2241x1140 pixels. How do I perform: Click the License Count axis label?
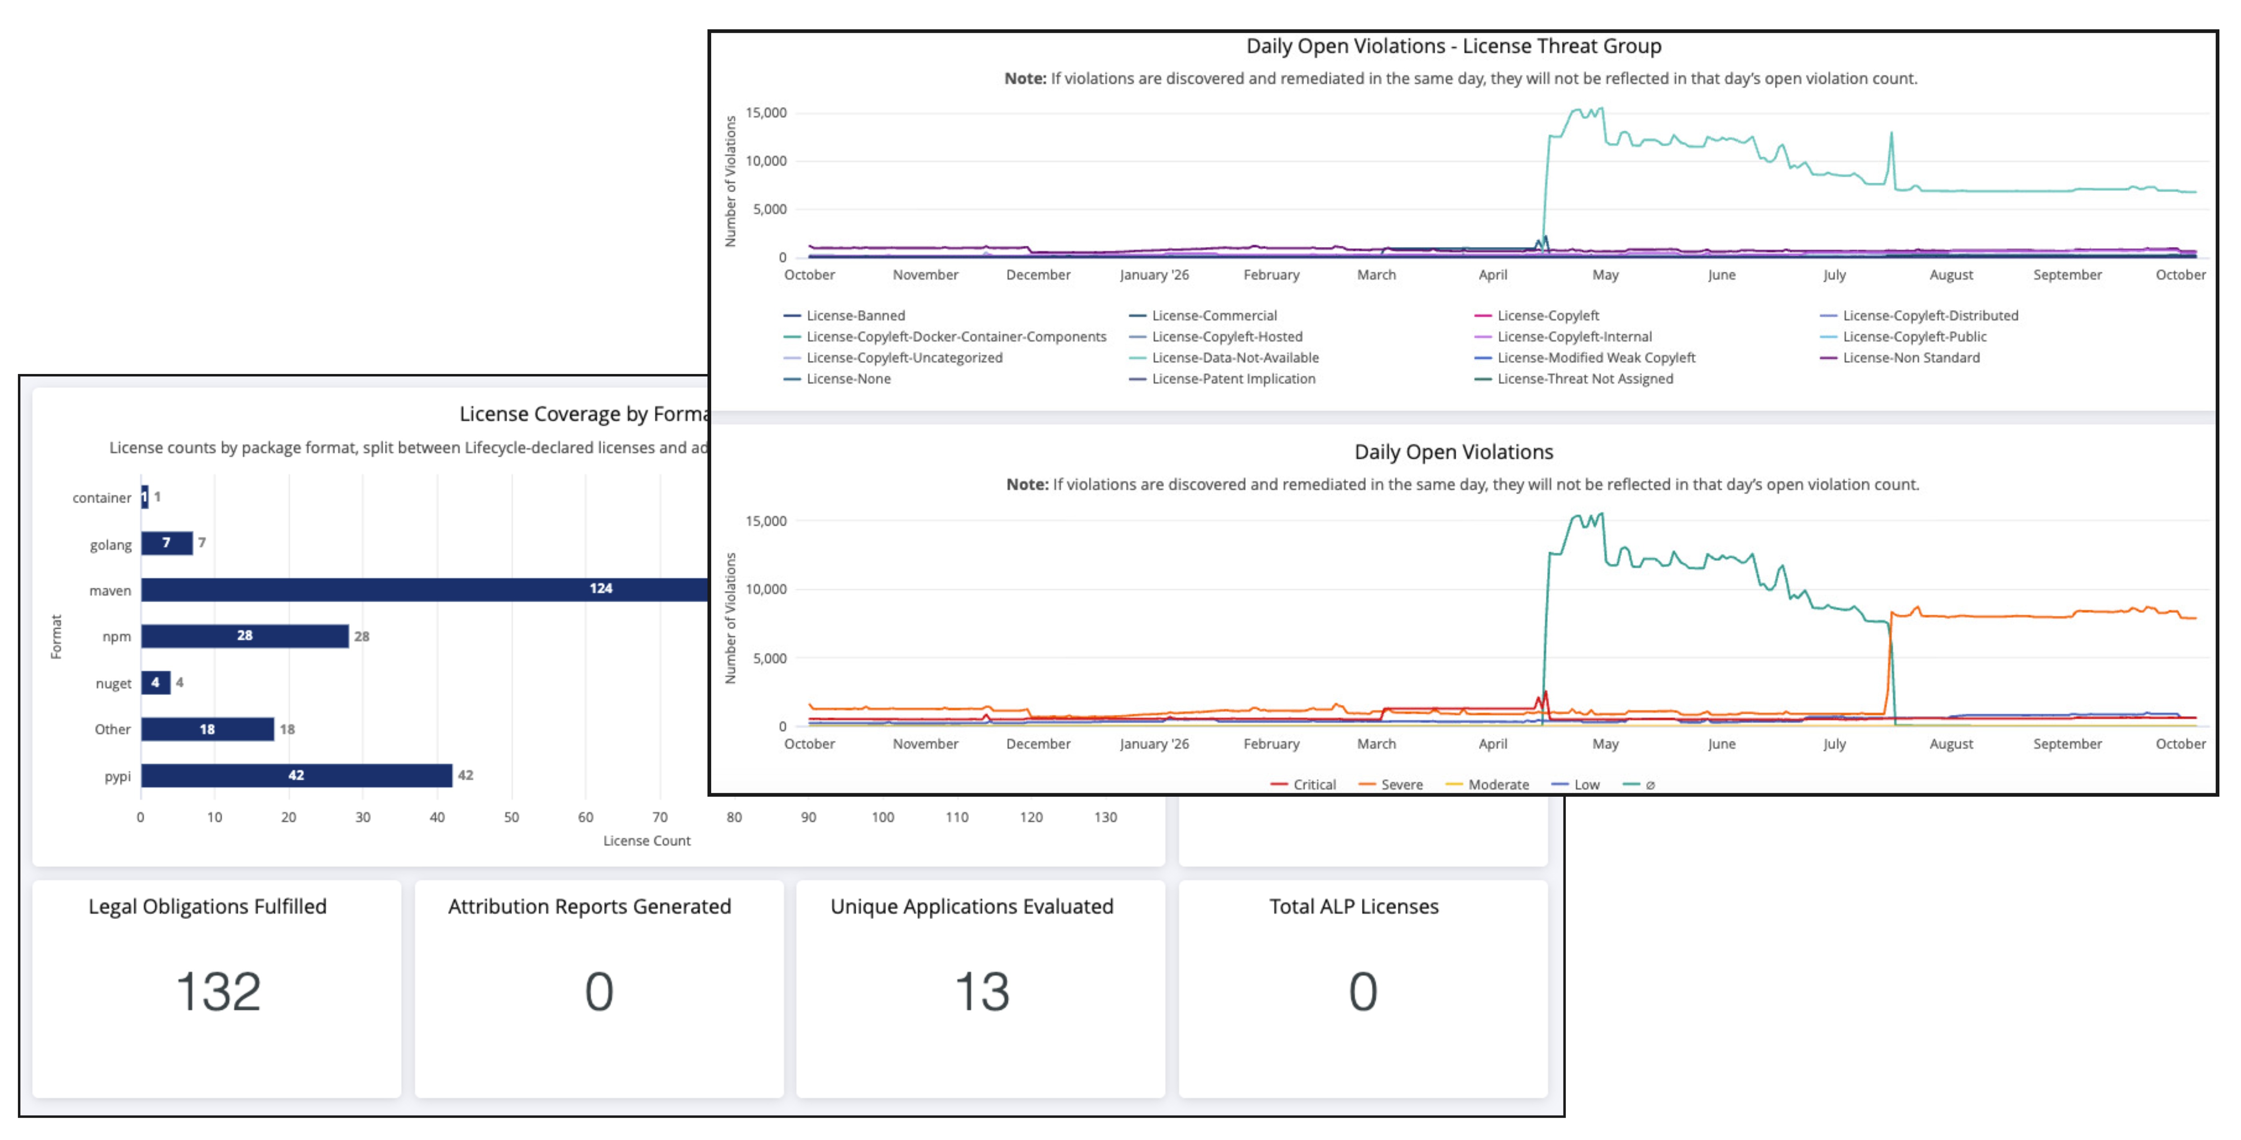click(646, 841)
